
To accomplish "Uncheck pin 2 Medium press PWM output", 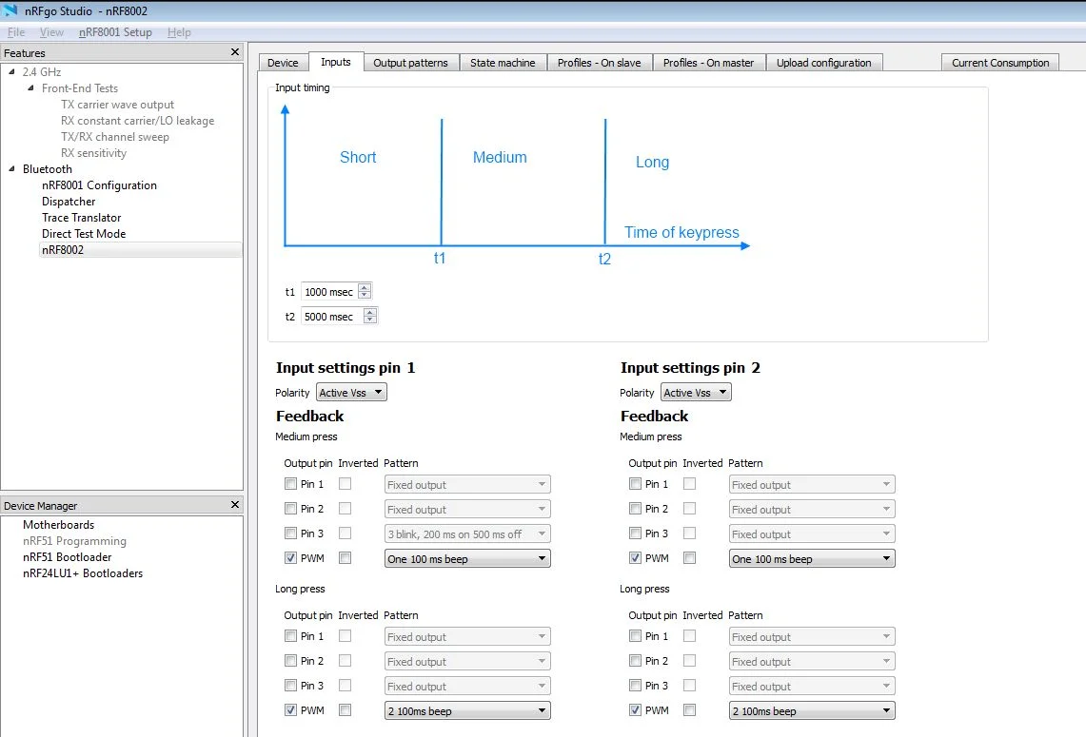I will pyautogui.click(x=635, y=558).
